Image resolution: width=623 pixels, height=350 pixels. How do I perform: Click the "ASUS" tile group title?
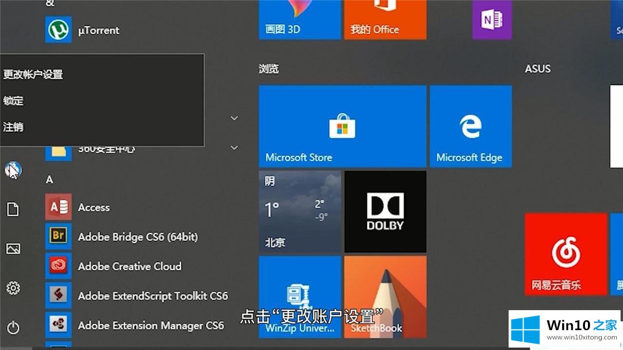[538, 69]
